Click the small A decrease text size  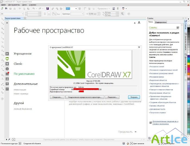point(135,23)
